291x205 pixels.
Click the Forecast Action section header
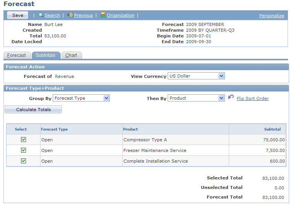click(x=146, y=67)
